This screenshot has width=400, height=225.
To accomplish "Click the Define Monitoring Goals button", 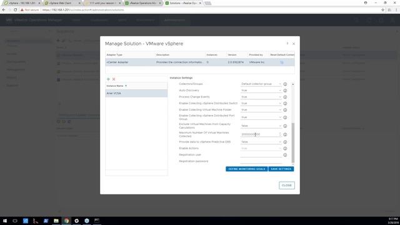I will [247, 169].
